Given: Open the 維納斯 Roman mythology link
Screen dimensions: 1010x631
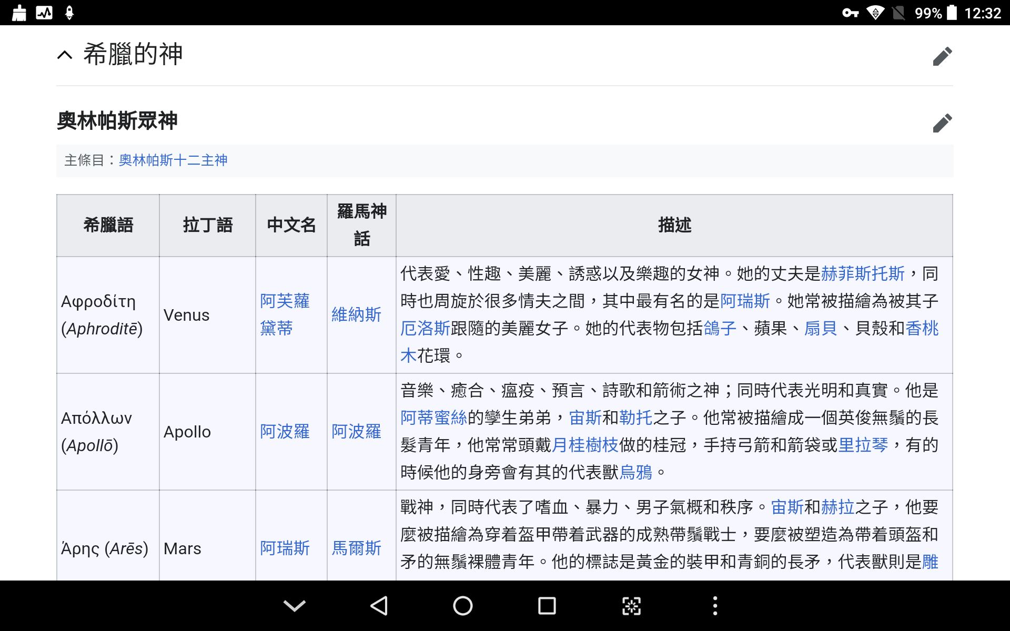Looking at the screenshot, I should click(x=356, y=314).
